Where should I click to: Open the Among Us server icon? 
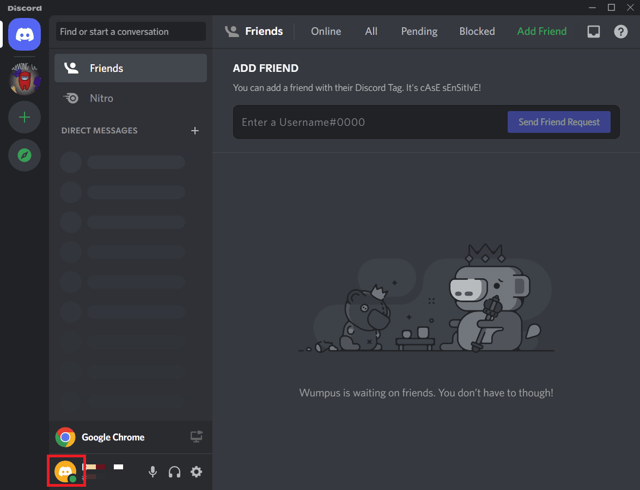tap(25, 79)
